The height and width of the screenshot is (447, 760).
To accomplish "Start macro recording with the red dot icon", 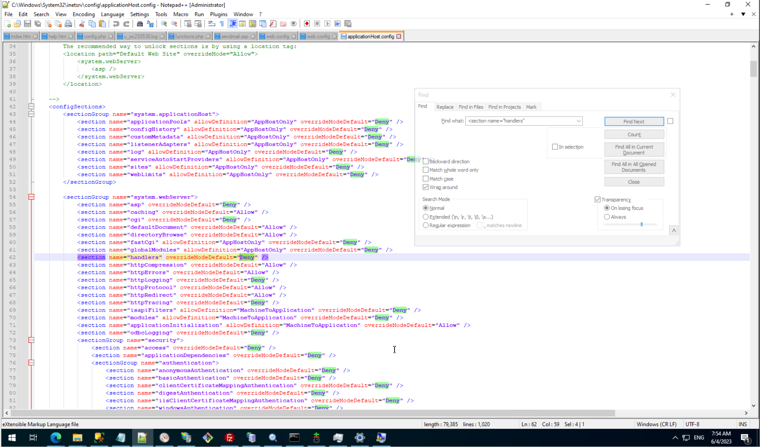I will (x=307, y=24).
